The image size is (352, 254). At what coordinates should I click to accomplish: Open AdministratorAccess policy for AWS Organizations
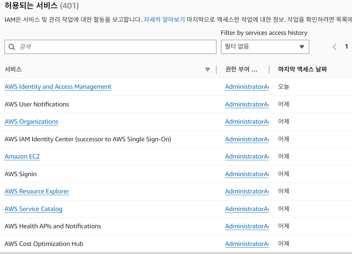247,122
